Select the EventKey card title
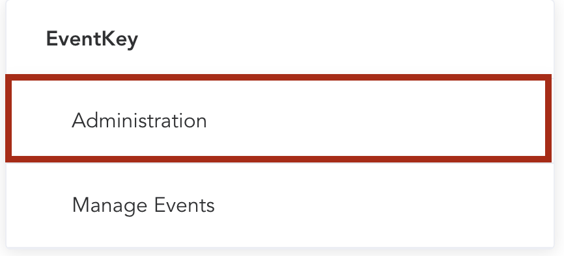Image resolution: width=564 pixels, height=256 pixels. 92,39
